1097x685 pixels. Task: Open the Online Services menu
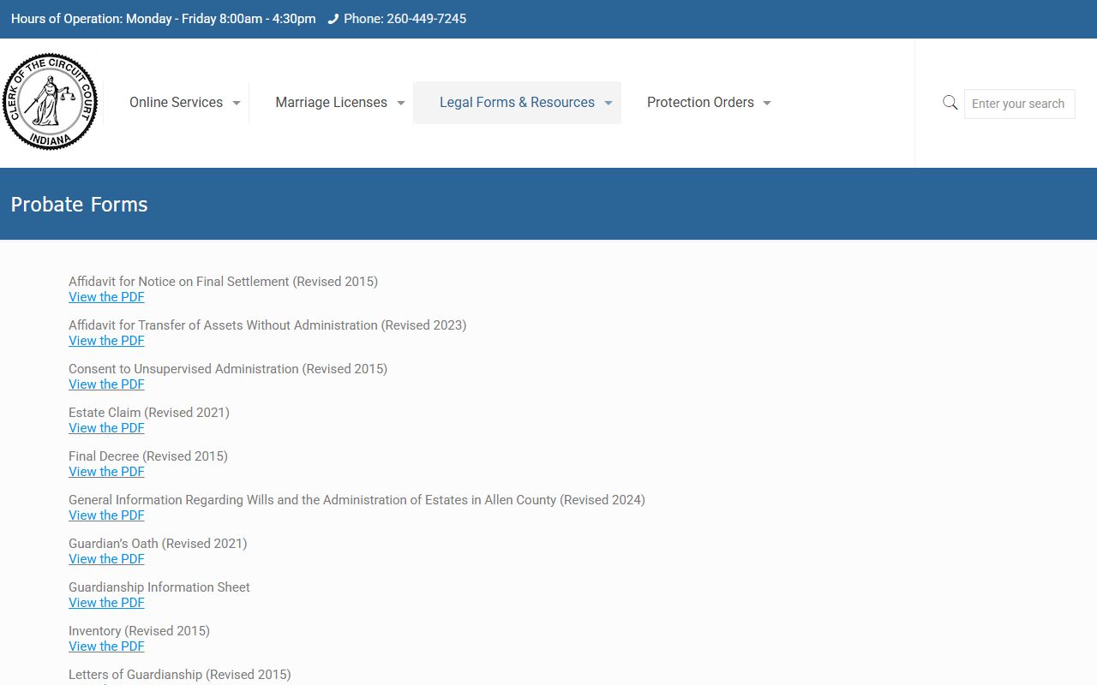pyautogui.click(x=176, y=103)
